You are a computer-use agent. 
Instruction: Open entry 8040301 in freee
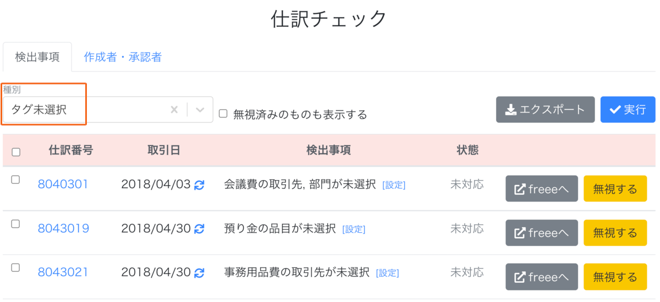click(x=542, y=189)
